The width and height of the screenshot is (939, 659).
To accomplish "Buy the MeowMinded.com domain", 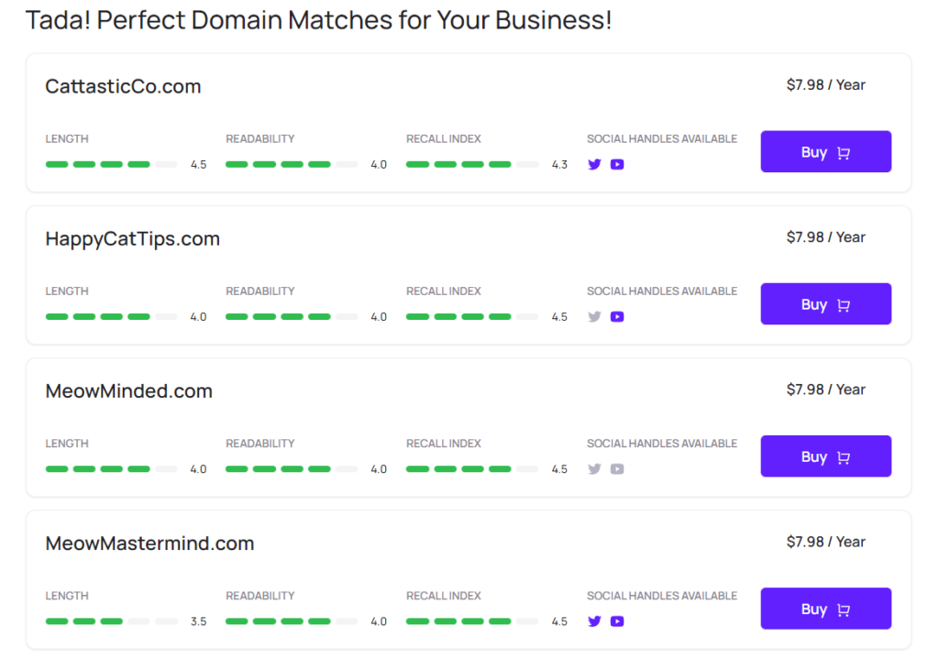I will pos(825,456).
